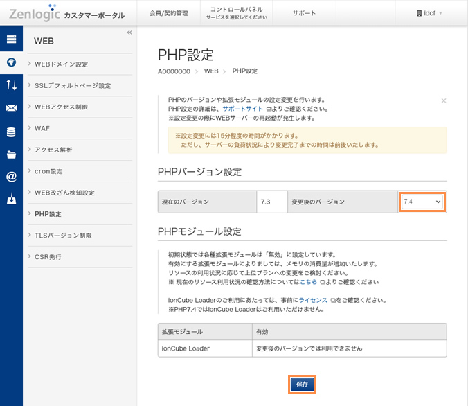
Task: Click the WEB heading in side panel
Action: [x=44, y=41]
